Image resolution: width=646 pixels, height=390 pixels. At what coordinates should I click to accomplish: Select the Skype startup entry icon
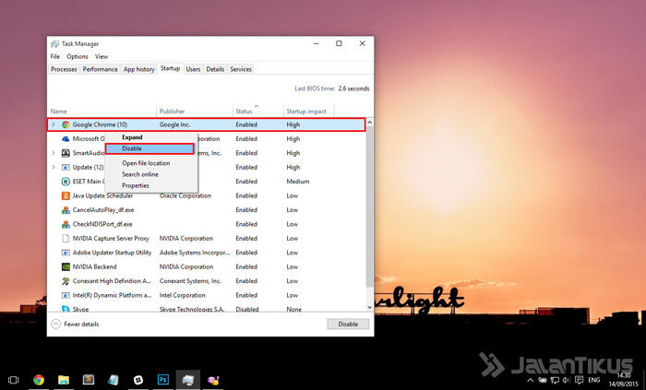[x=66, y=310]
